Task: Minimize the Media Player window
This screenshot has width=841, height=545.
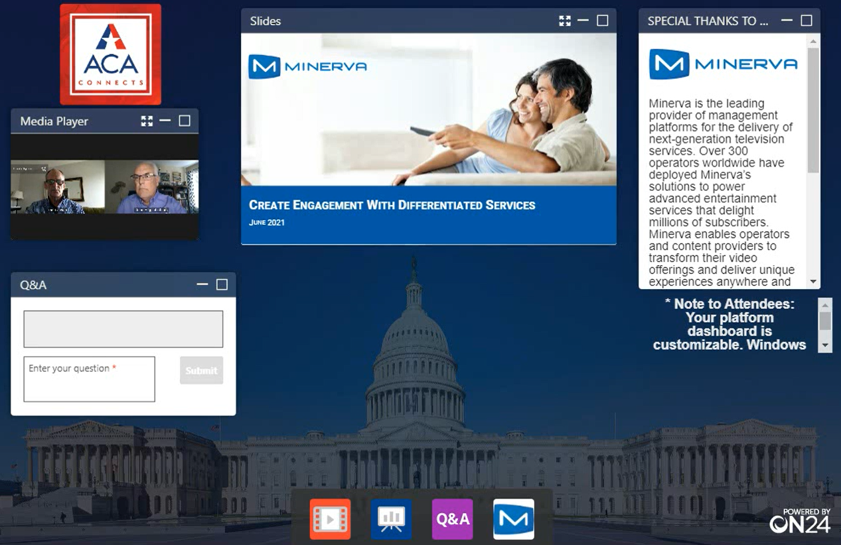Action: pos(165,121)
